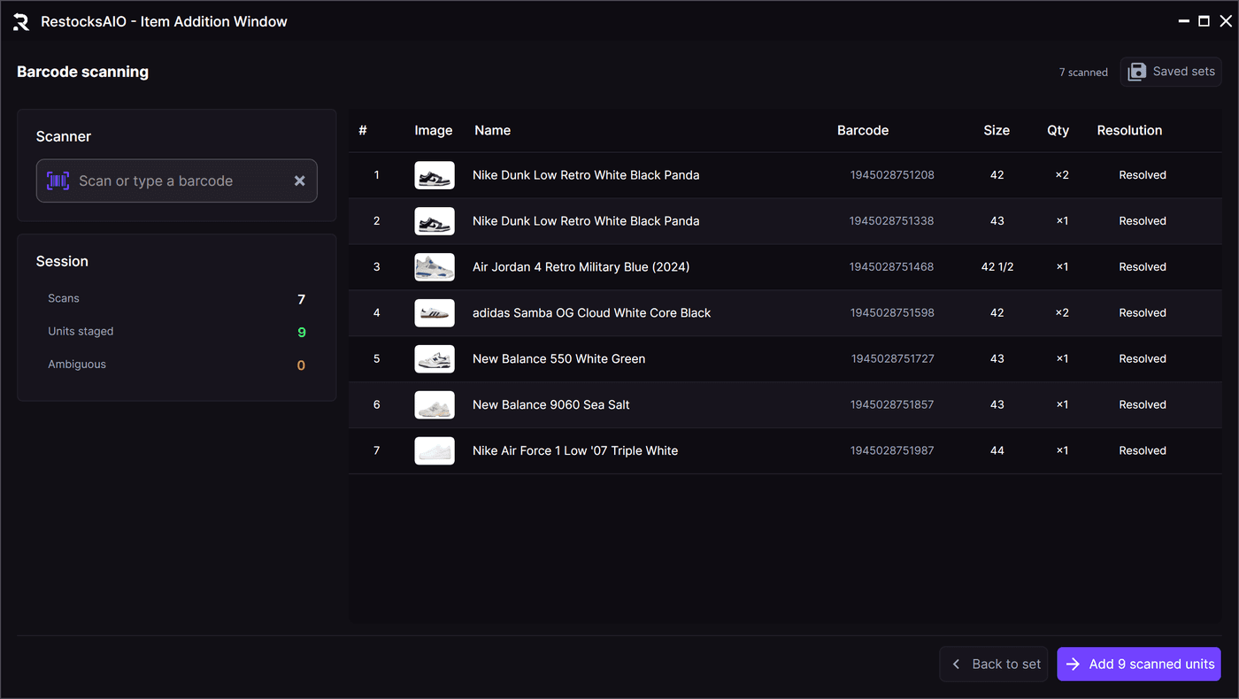
Task: Select New Balance 9060 Sea Salt name
Action: (551, 405)
